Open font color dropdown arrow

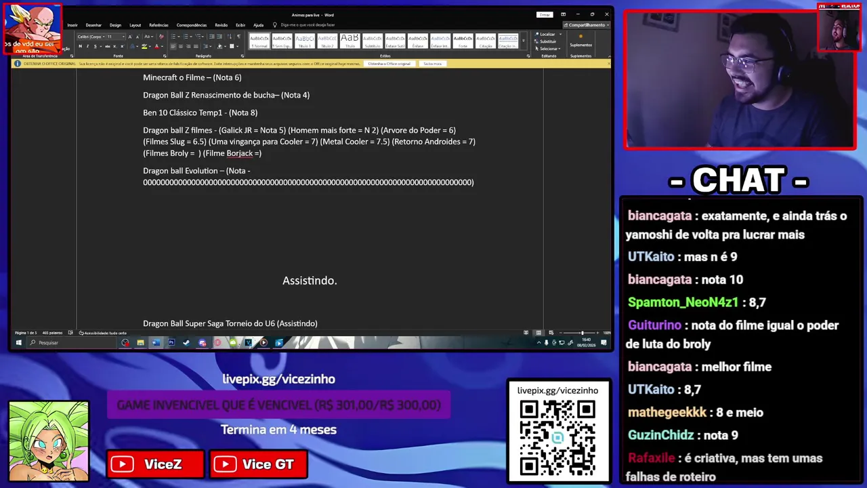(x=162, y=46)
